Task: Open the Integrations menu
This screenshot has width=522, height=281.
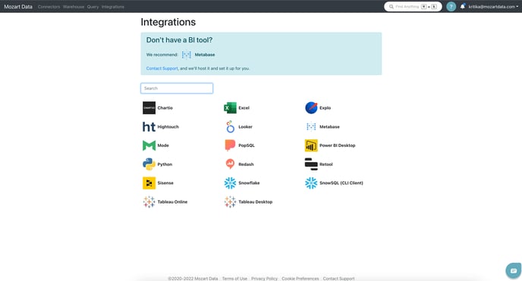Action: pyautogui.click(x=113, y=7)
